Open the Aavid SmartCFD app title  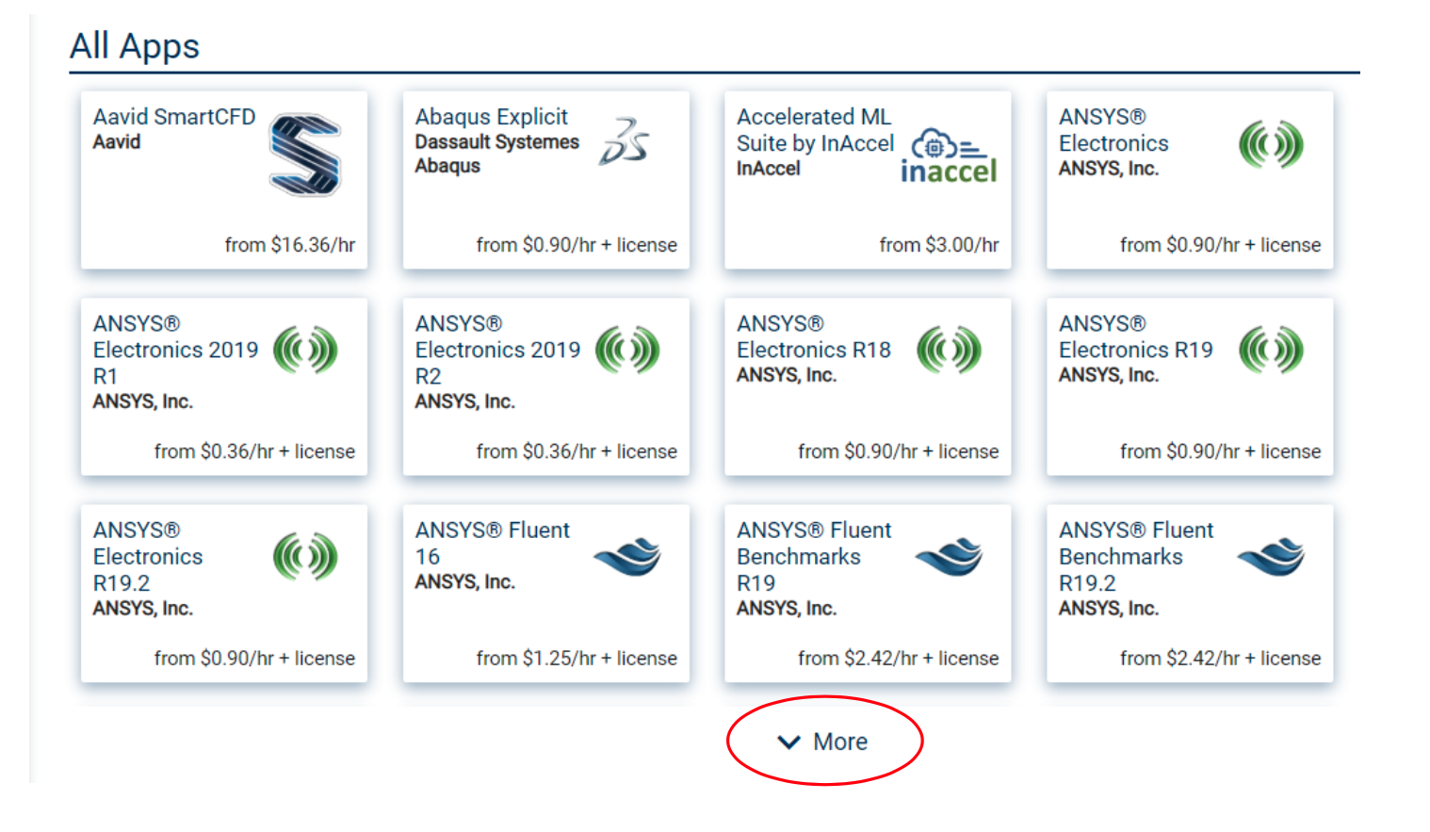174,117
